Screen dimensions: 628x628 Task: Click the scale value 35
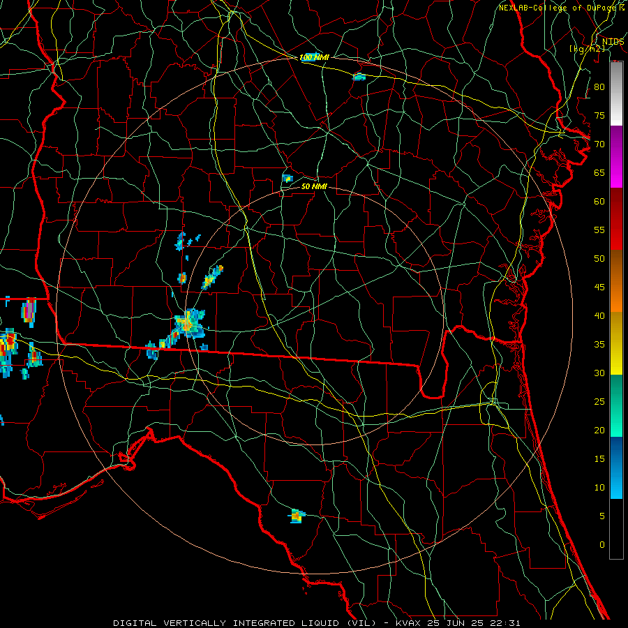599,345
